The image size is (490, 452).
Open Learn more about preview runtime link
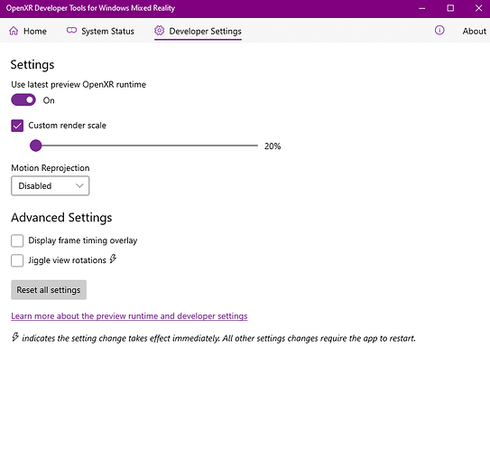point(129,316)
